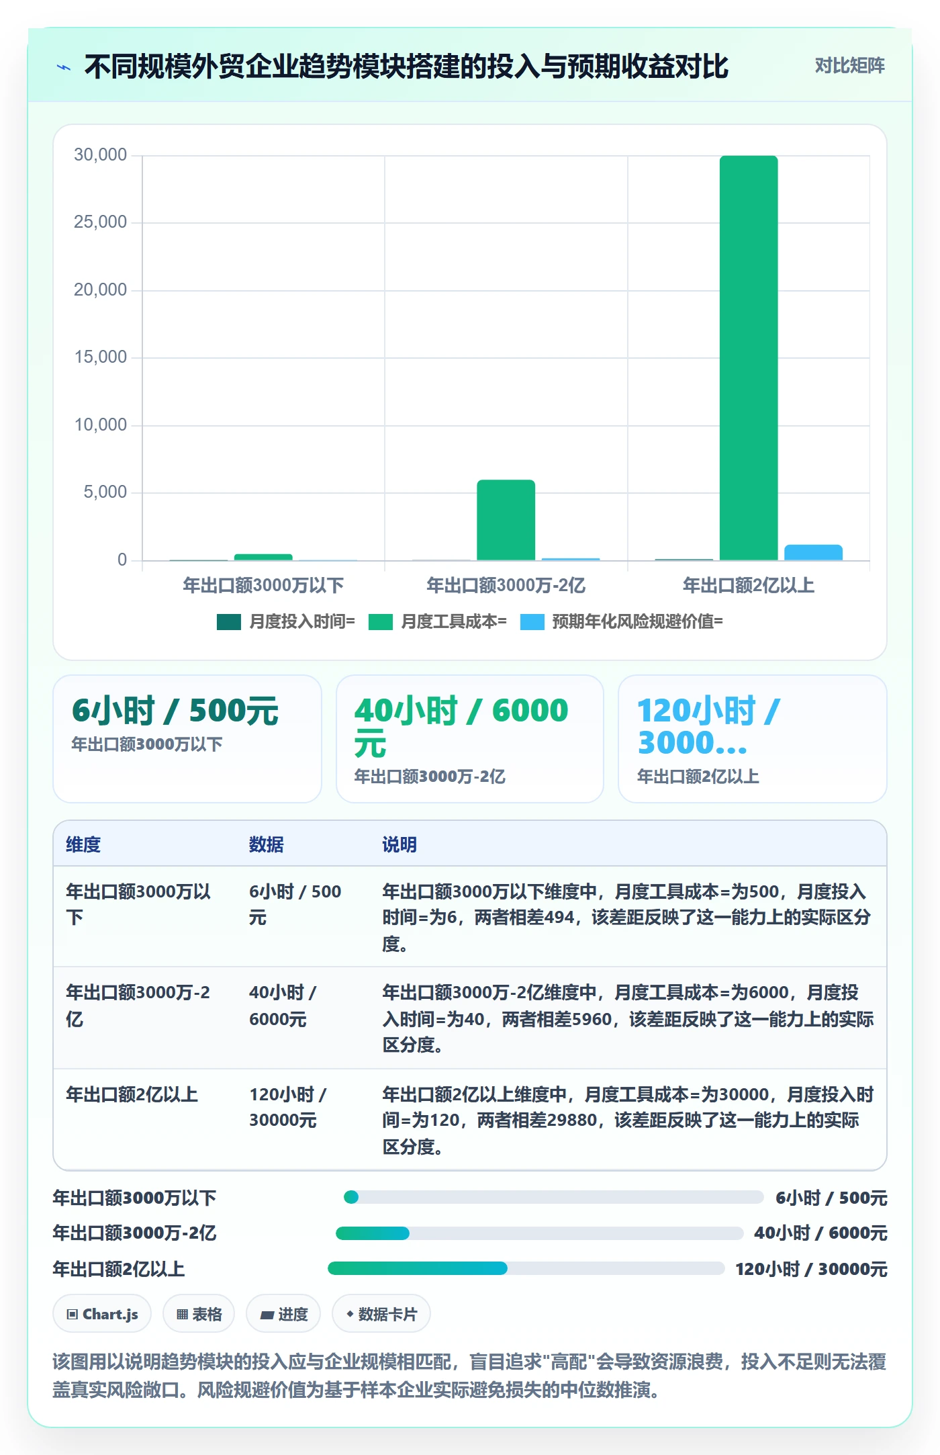This screenshot has height=1455, width=940.
Task: Select the truncated 120小时 / 3000… stat card
Action: [752, 738]
